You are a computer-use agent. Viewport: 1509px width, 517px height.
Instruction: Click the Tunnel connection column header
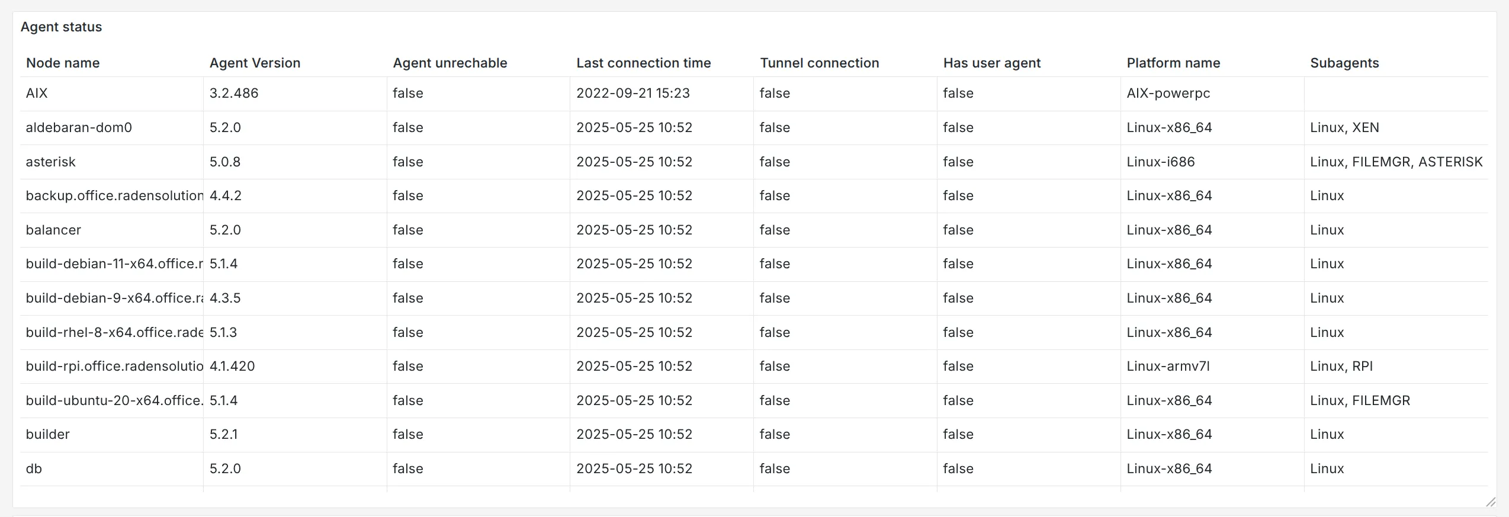[819, 63]
